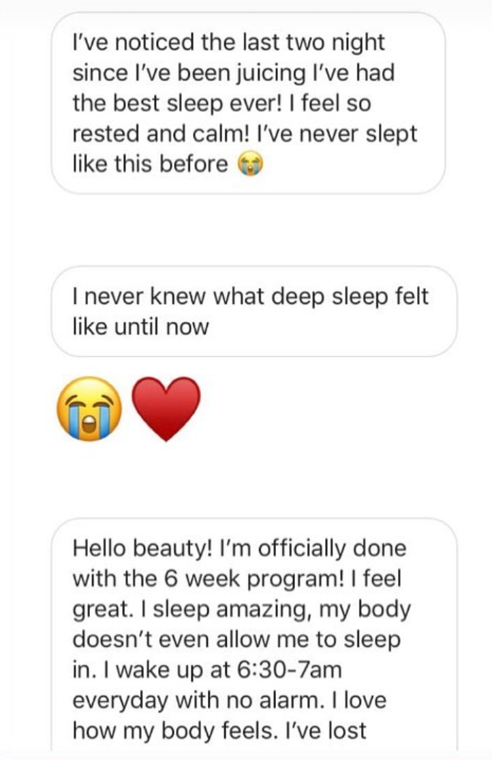Tap the small crying emoji after 'like this before'

249,166
